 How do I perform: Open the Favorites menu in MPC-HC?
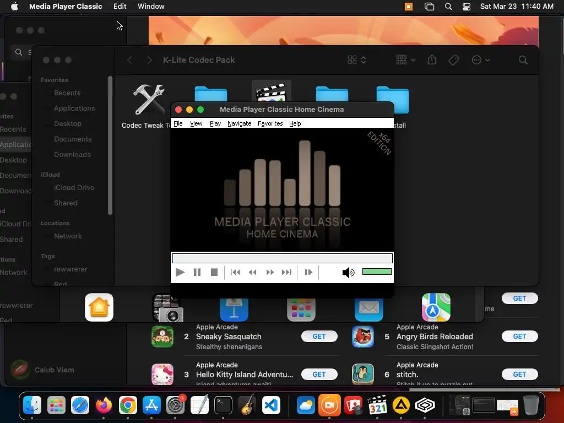[270, 123]
